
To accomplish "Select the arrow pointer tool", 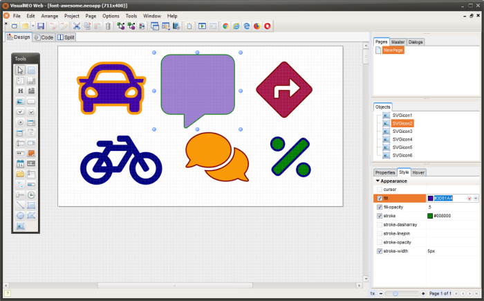I will pos(20,70).
